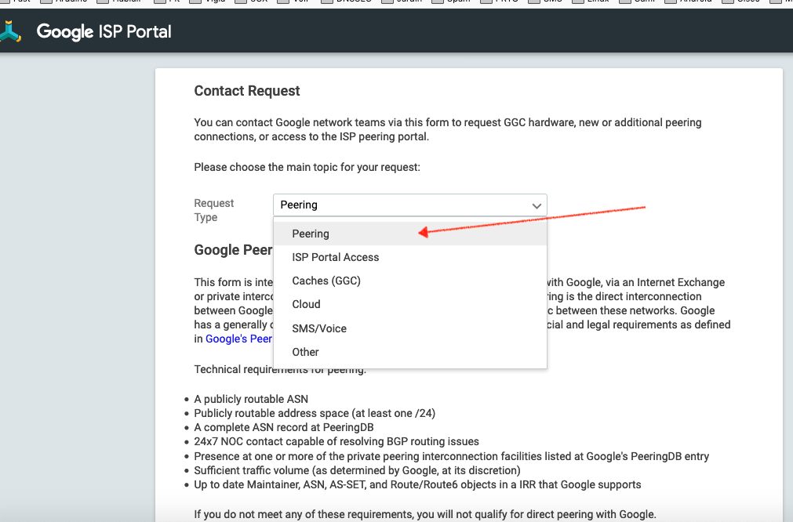The width and height of the screenshot is (793, 522).
Task: Select Other from the request list
Action: pos(409,352)
